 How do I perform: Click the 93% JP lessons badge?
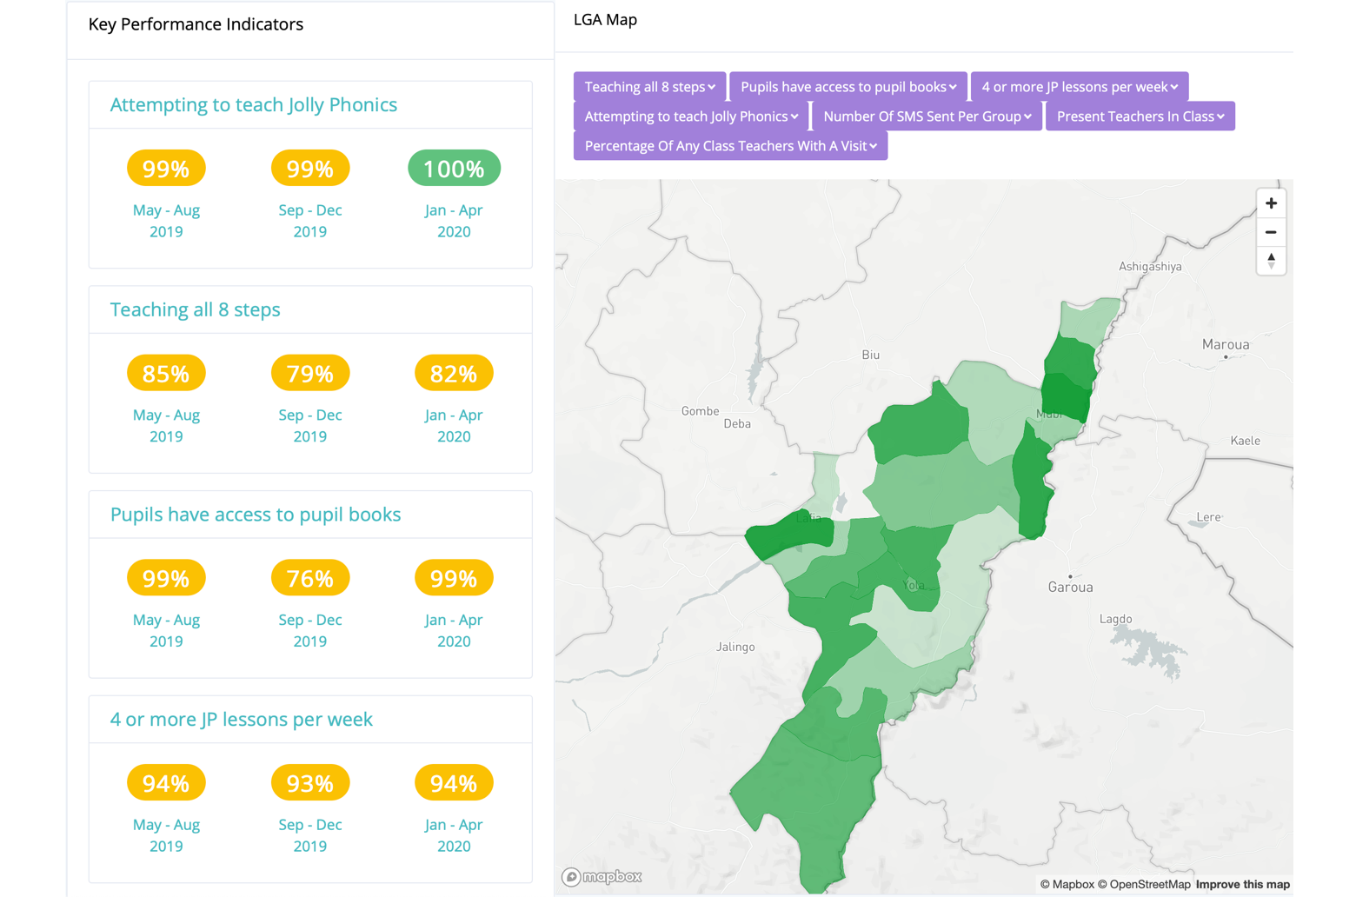(x=310, y=783)
